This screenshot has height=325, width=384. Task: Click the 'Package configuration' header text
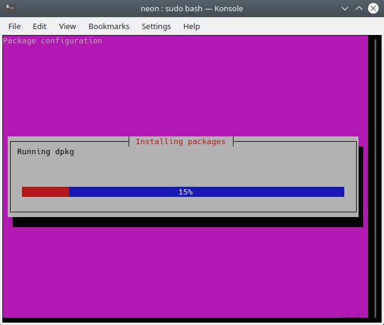(x=53, y=41)
